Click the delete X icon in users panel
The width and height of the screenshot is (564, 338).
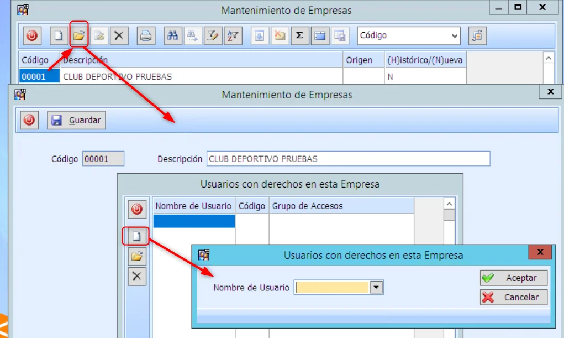pyautogui.click(x=137, y=277)
